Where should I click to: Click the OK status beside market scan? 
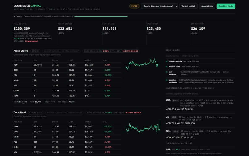167,67
